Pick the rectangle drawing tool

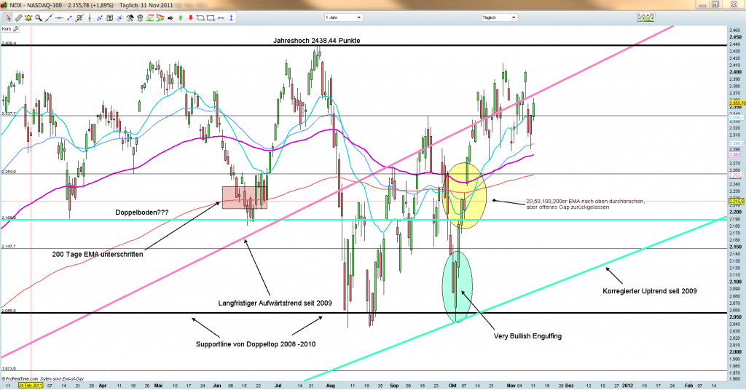pos(211,18)
